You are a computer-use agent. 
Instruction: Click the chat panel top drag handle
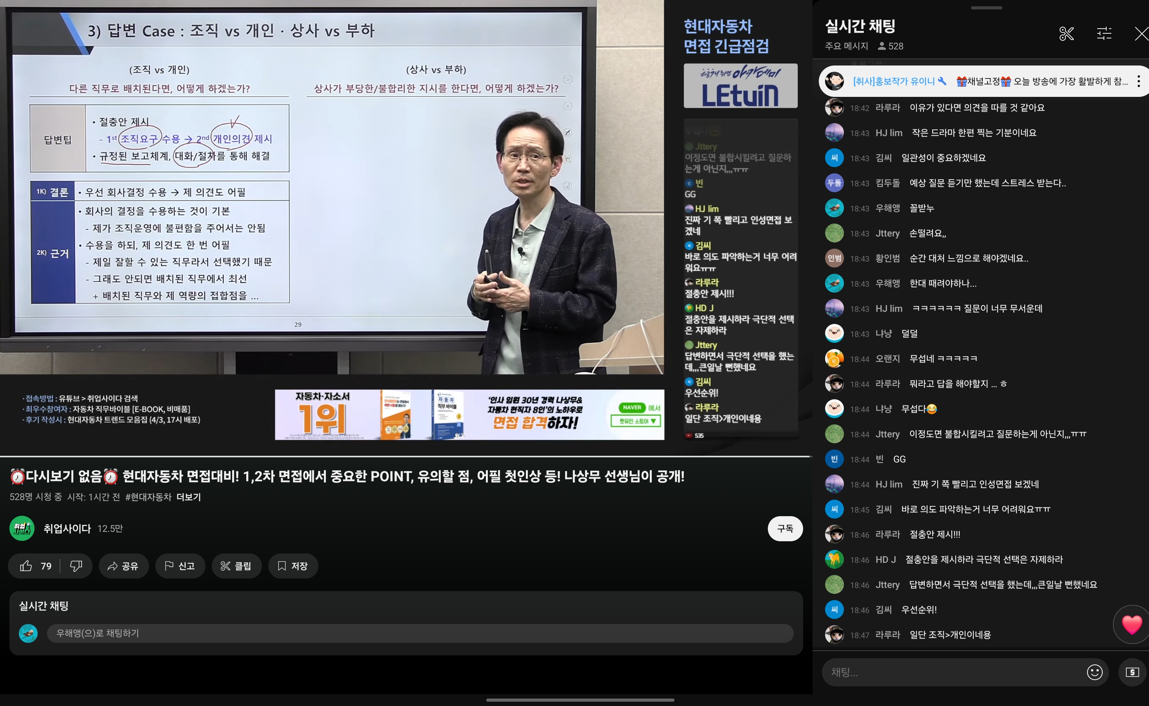[986, 8]
